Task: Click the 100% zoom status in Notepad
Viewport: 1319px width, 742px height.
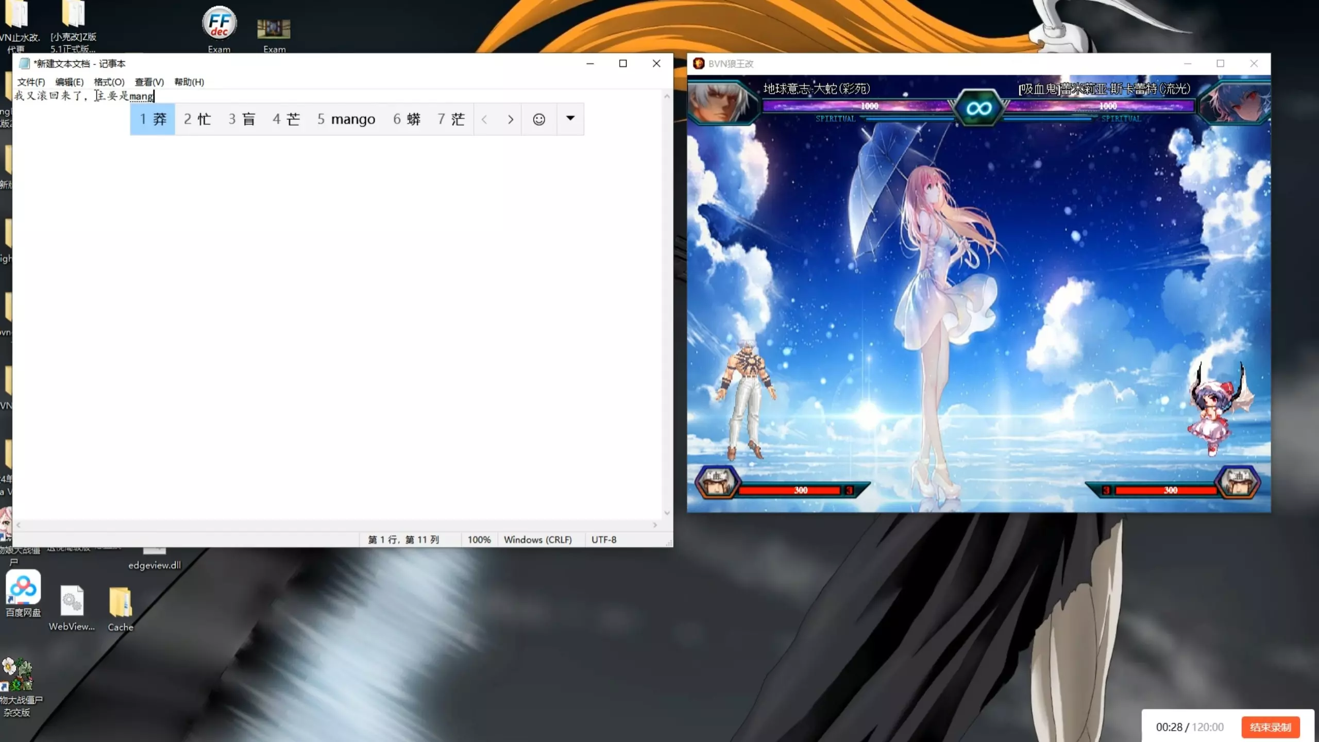Action: (x=479, y=539)
